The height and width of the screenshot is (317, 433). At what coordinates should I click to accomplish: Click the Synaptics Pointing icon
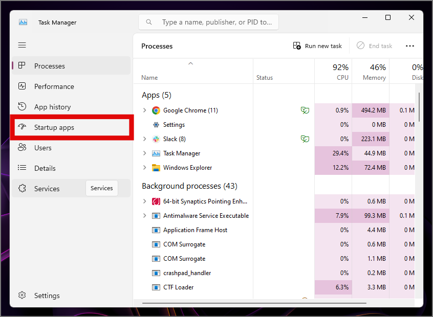coord(156,201)
